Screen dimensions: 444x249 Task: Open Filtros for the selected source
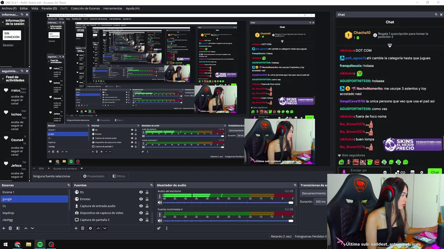point(119,176)
